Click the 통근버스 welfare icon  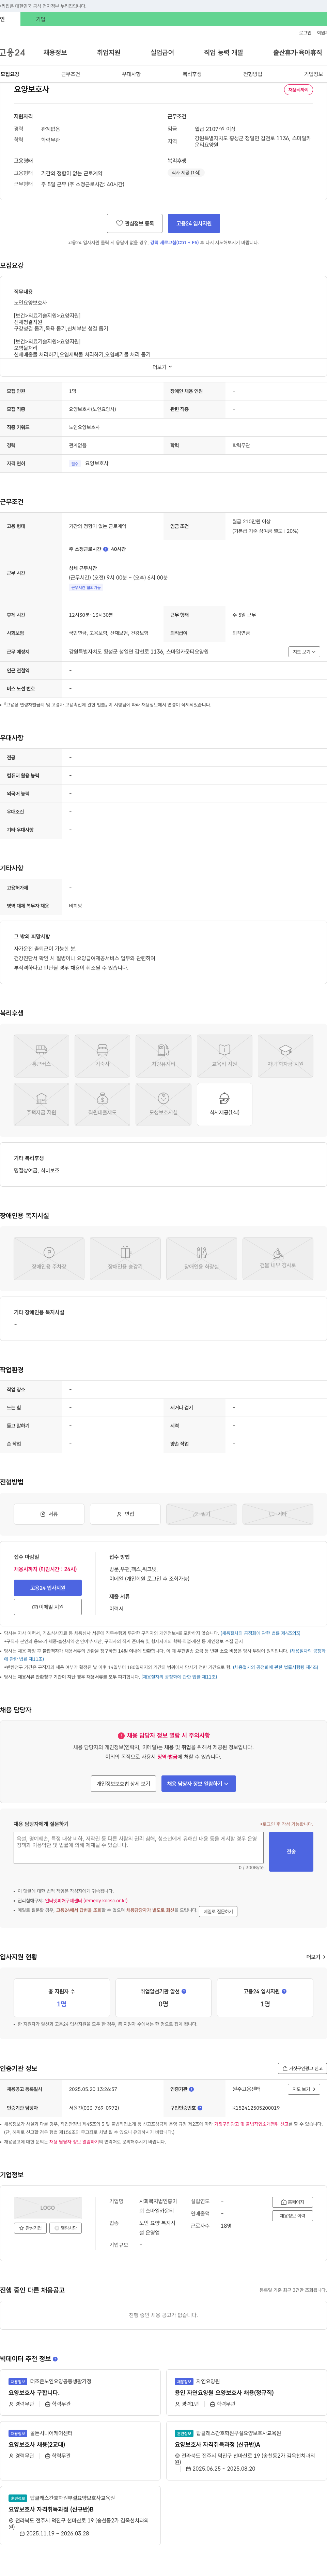pyautogui.click(x=41, y=1056)
